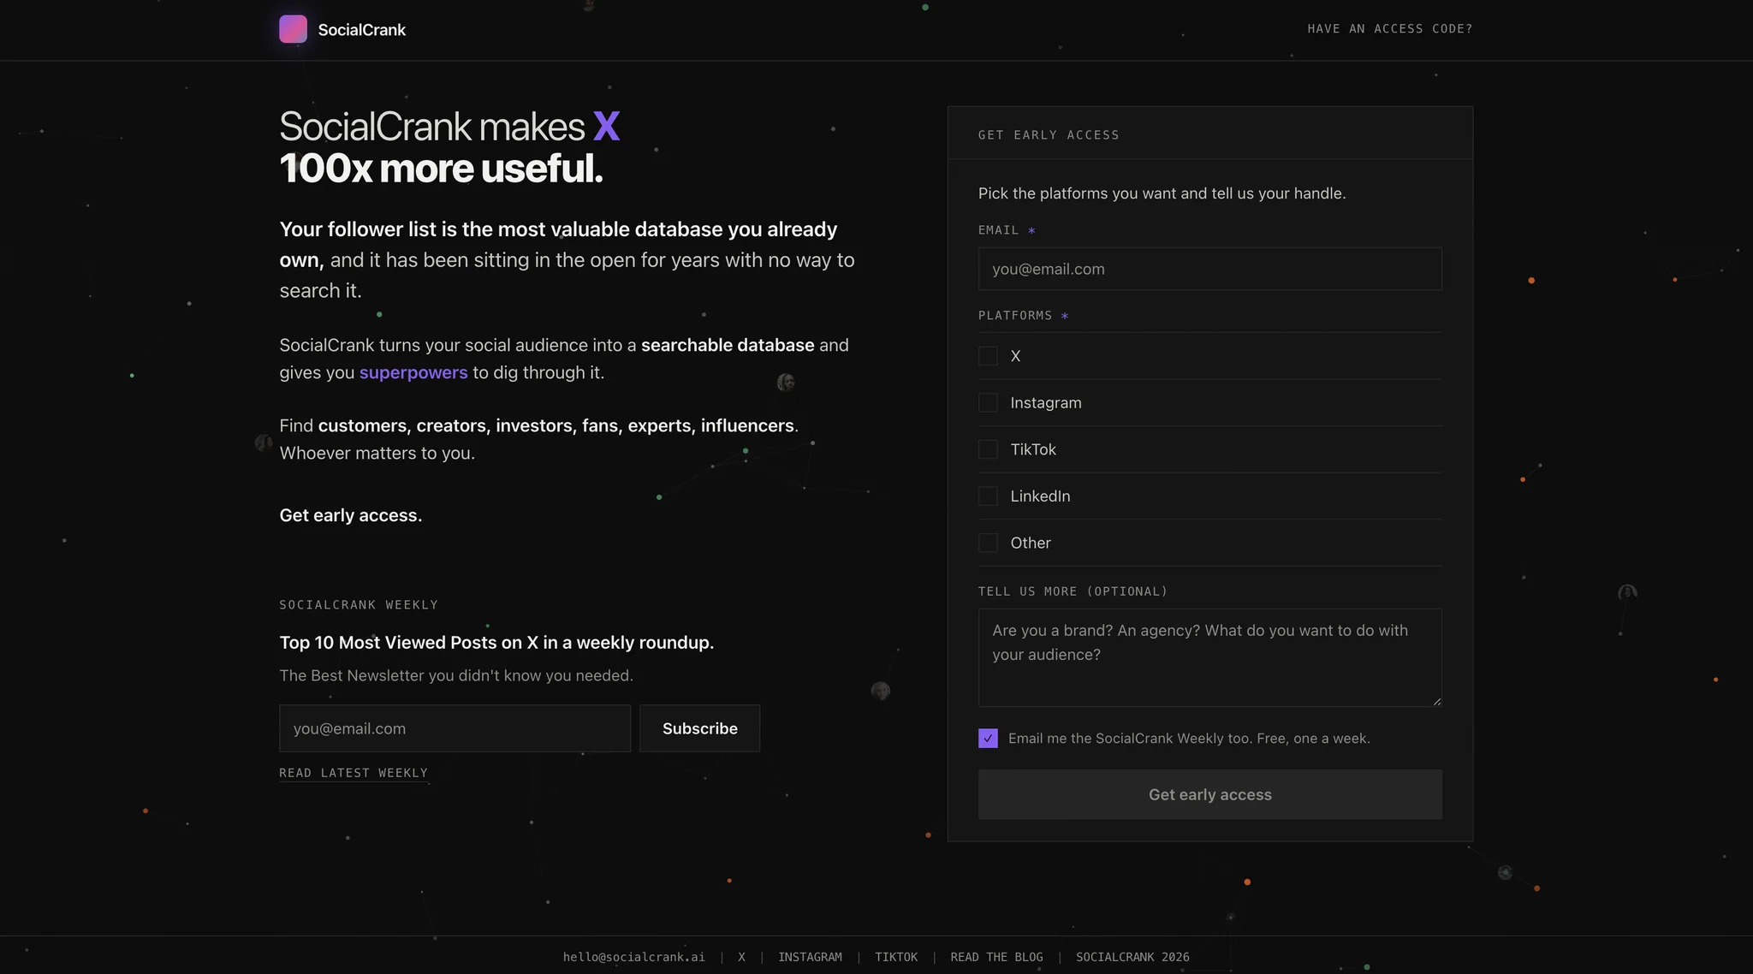Open the X footer link
The height and width of the screenshot is (974, 1753).
coord(741,957)
